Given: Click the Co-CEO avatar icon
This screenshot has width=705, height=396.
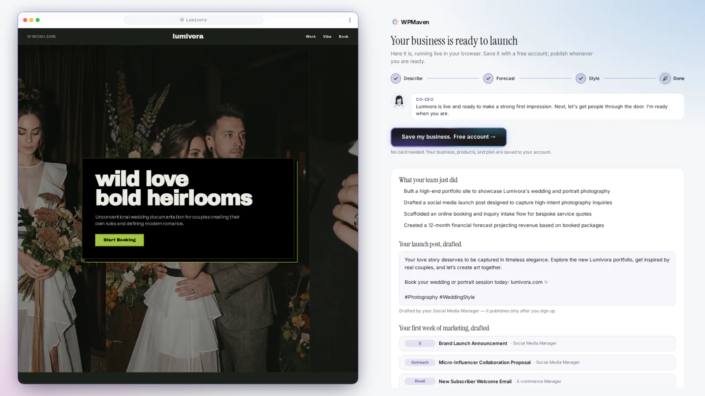Looking at the screenshot, I should pyautogui.click(x=399, y=102).
